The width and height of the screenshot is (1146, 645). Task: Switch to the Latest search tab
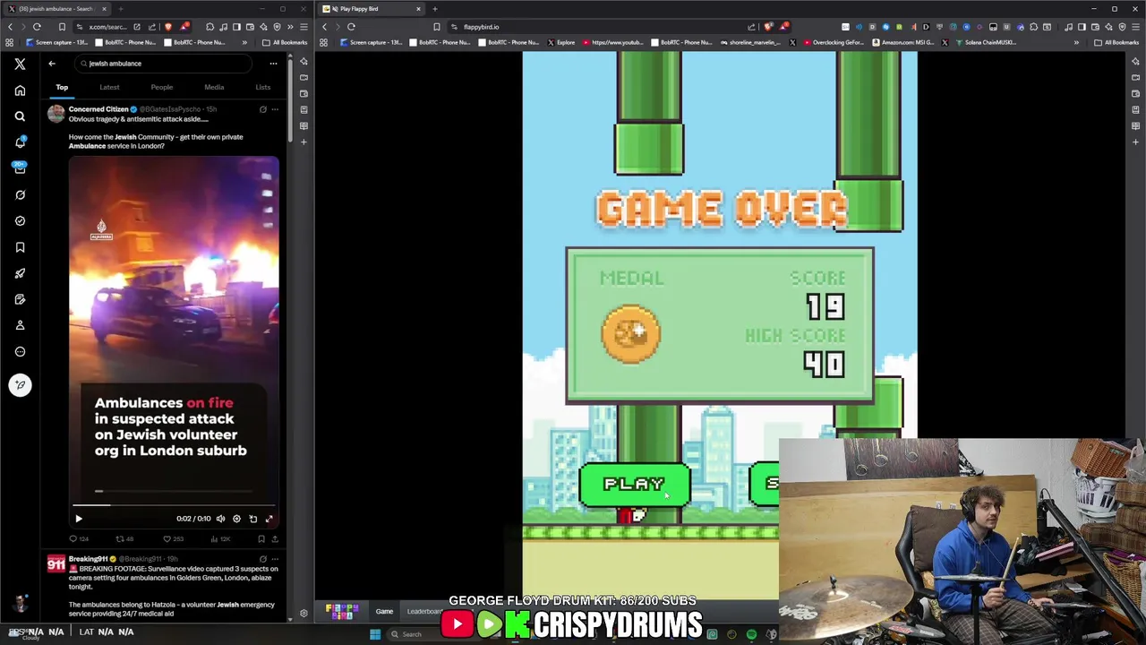[x=109, y=87]
